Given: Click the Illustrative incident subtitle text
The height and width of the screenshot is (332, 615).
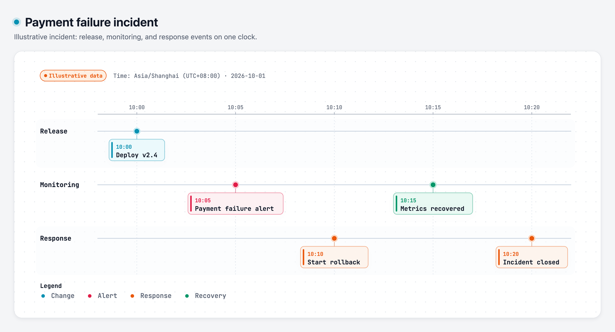Looking at the screenshot, I should coord(136,37).
